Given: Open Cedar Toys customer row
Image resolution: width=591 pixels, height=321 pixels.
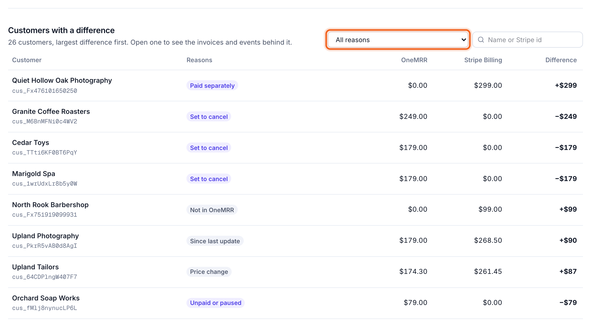Looking at the screenshot, I should pyautogui.click(x=295, y=148).
